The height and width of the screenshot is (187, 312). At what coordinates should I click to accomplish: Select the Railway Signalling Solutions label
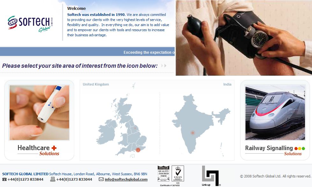coord(275,150)
